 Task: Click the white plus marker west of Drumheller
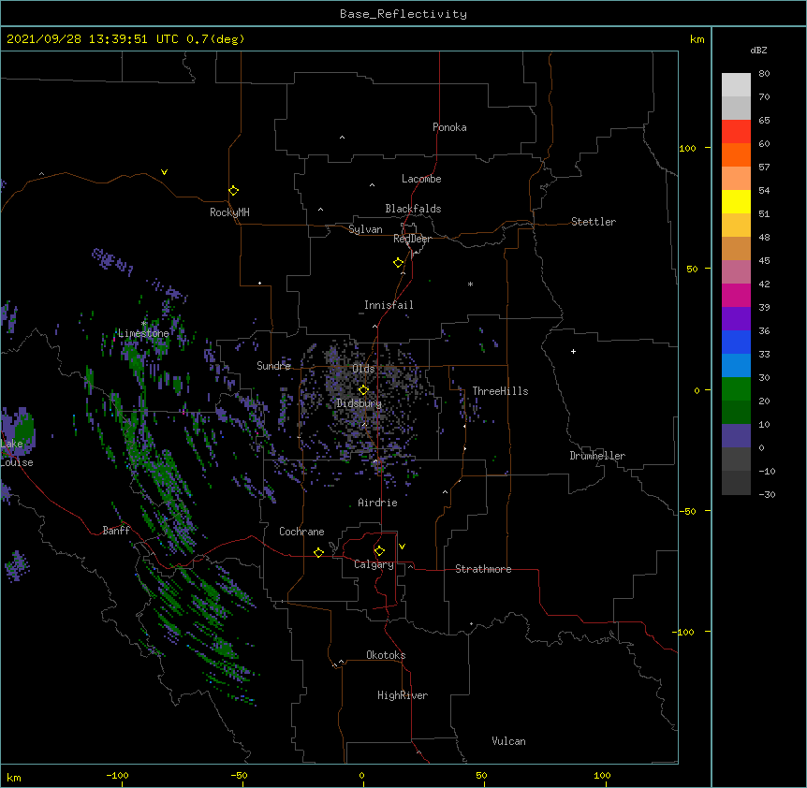[573, 351]
